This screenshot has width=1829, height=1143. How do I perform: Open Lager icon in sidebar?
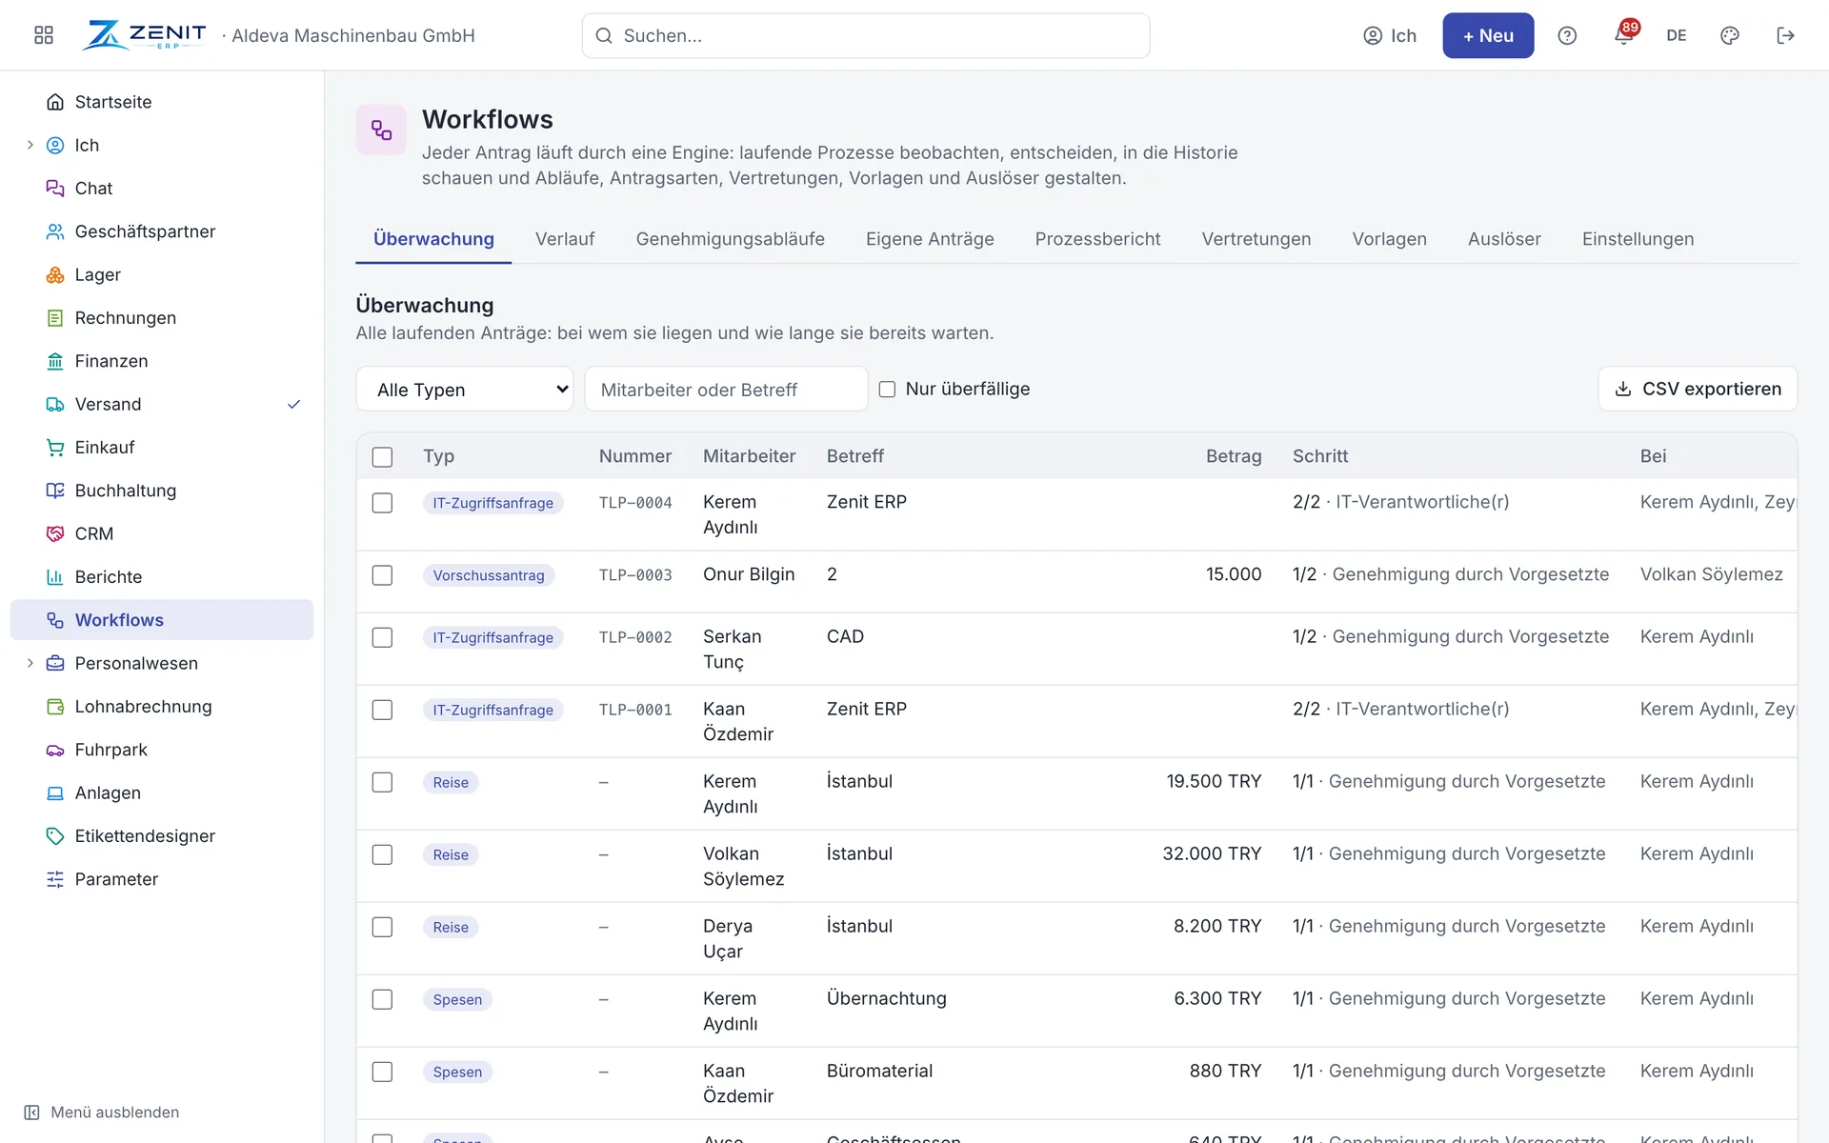click(x=55, y=274)
